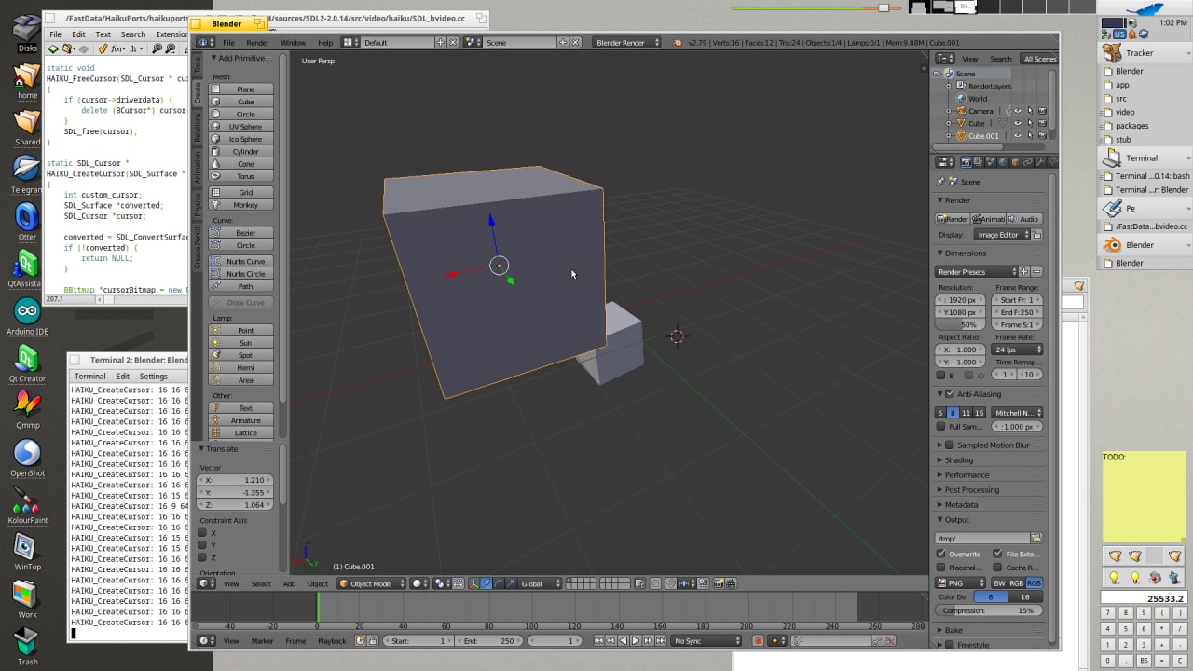Image resolution: width=1193 pixels, height=671 pixels.
Task: Click the X translate vector field
Action: pos(236,480)
